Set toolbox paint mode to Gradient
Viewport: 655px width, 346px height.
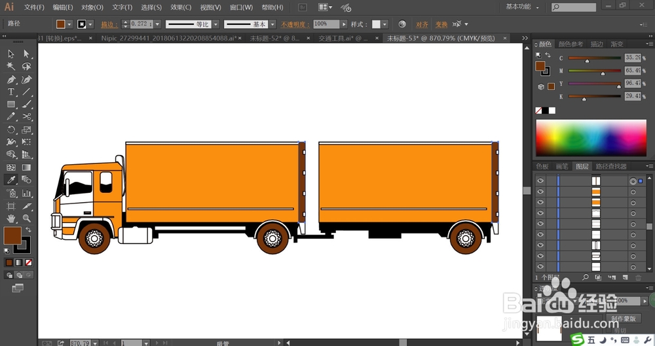tap(19, 262)
